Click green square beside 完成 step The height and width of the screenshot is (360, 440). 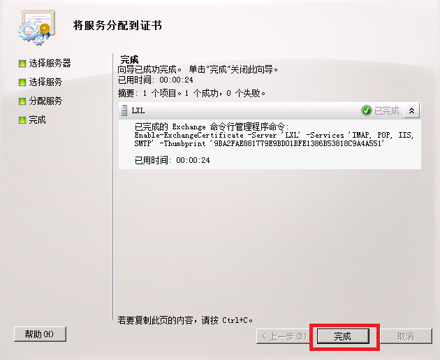22,120
